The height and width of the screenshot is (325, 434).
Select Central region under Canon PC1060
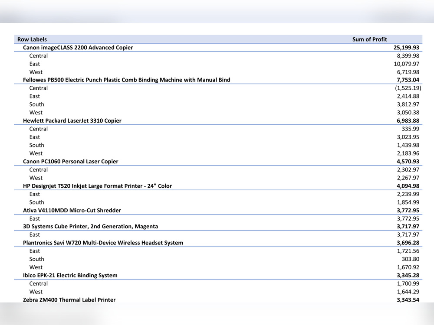[39, 170]
